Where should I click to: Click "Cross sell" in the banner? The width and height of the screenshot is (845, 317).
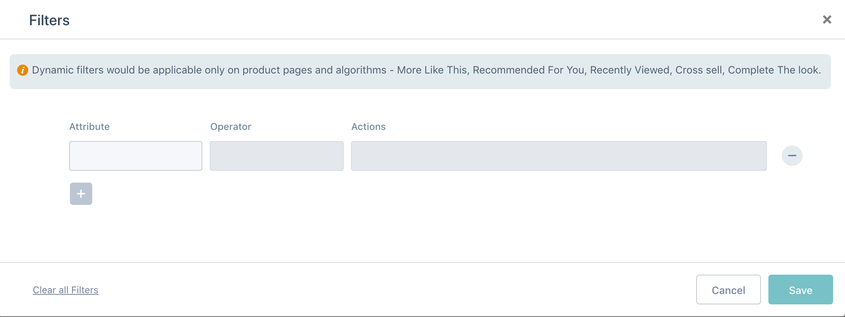(x=699, y=70)
